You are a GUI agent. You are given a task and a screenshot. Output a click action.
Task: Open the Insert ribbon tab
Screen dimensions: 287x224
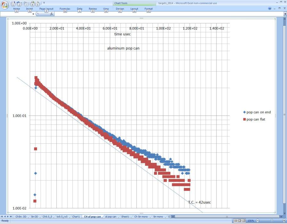(x=29, y=9)
